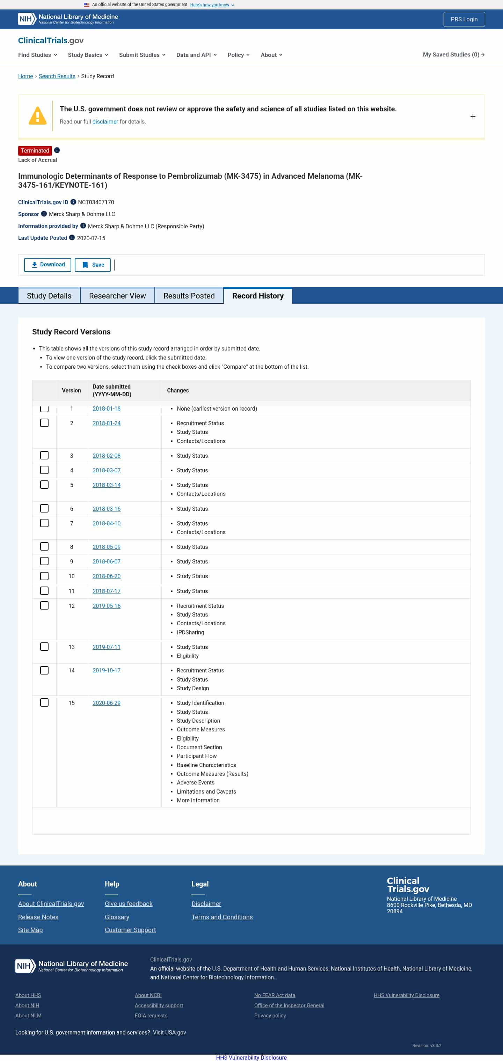Select the checkbox for version 3
This screenshot has height=1061, width=503.
44,455
